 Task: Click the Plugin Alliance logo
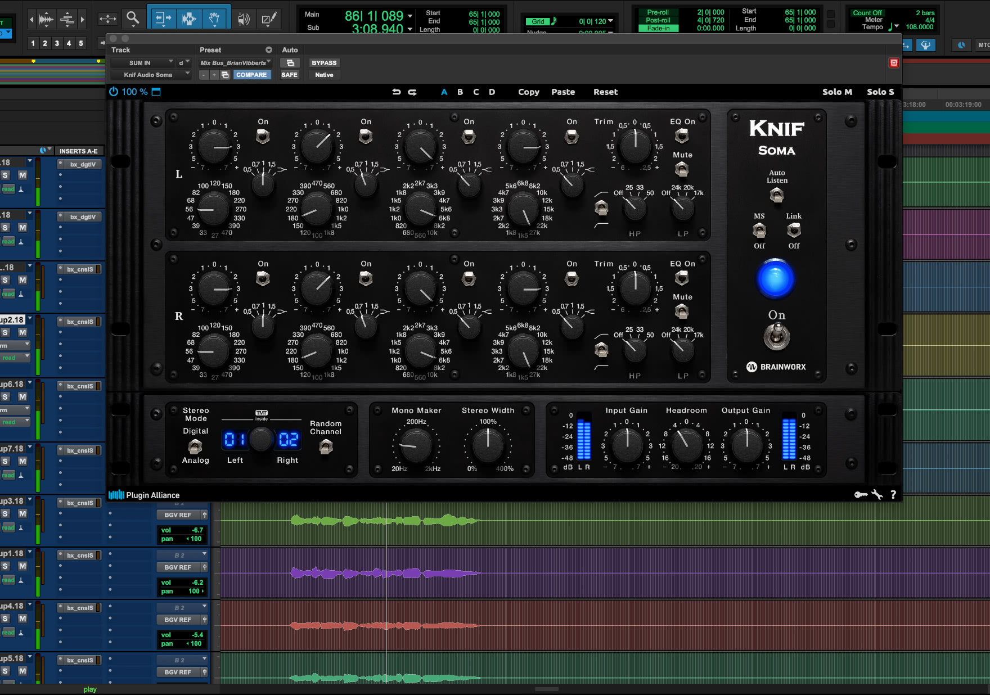(x=144, y=495)
